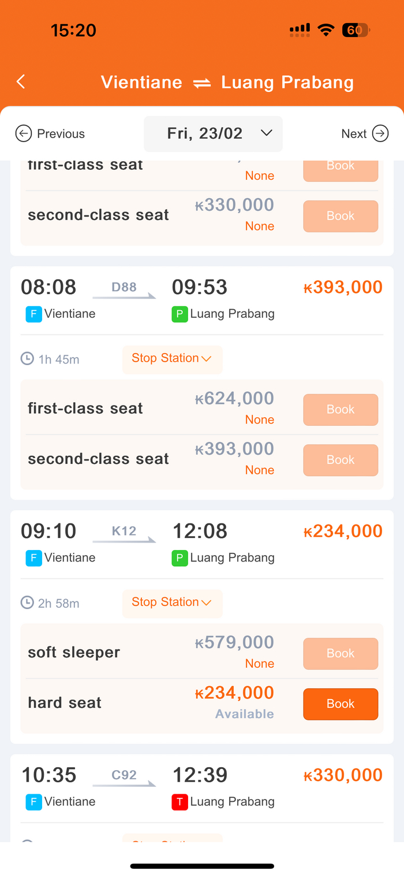Tap the clock icon beside 1h 45m
This screenshot has width=404, height=877.
pos(27,359)
